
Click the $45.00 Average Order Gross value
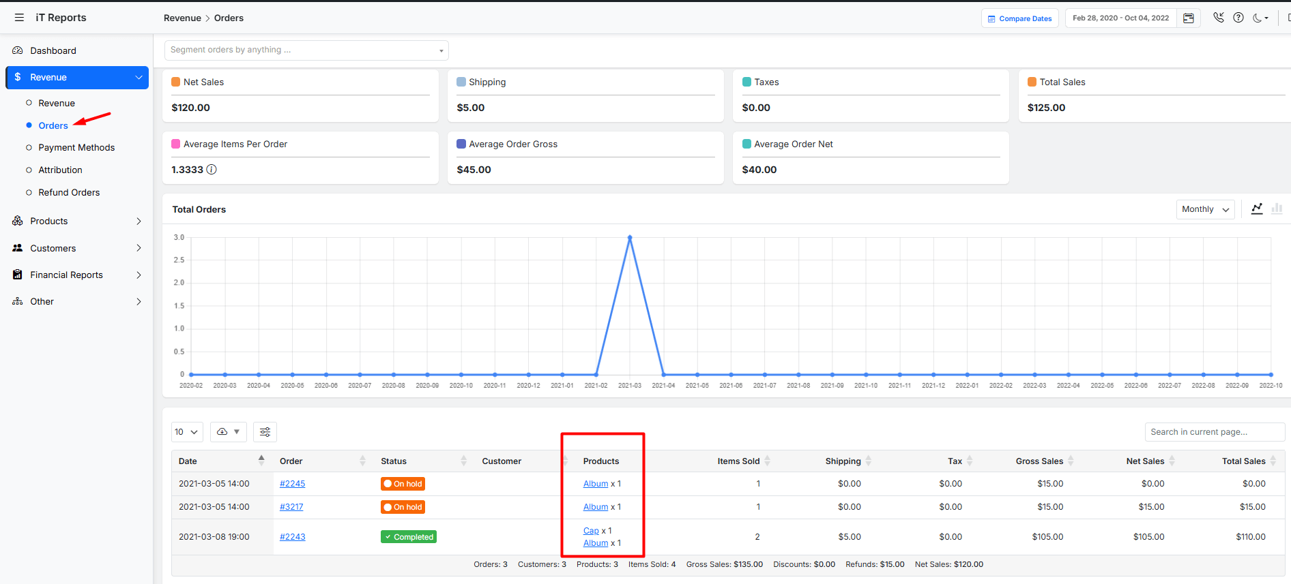(474, 170)
